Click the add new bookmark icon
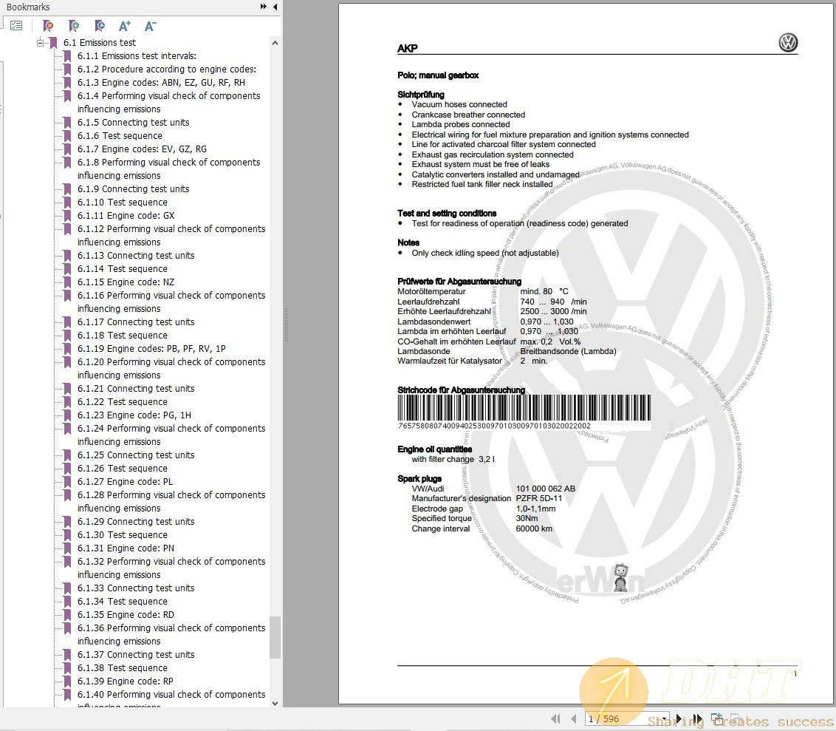This screenshot has width=836, height=731. tap(74, 26)
